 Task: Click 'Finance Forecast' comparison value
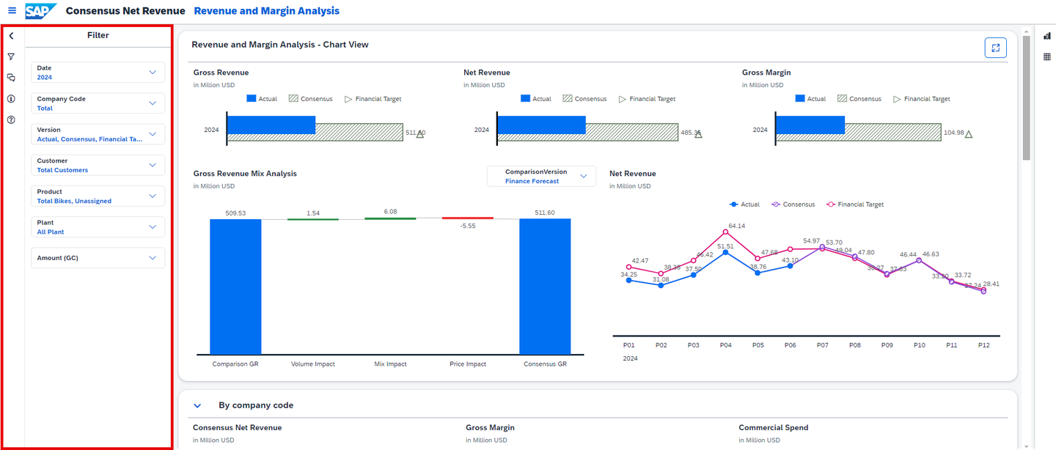532,181
